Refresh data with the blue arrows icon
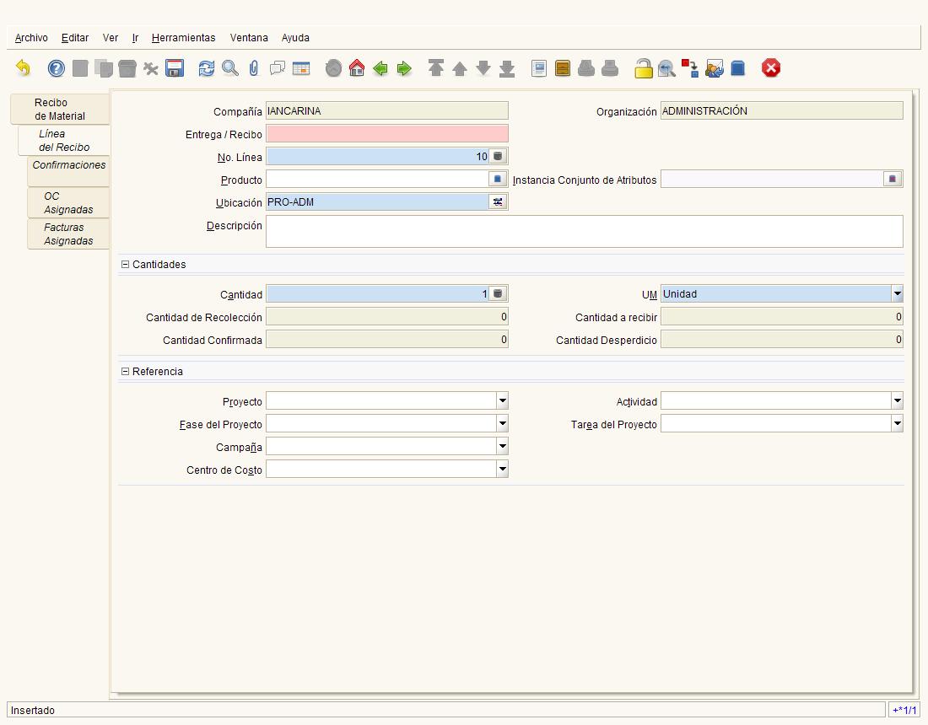This screenshot has height=725, width=928. click(x=207, y=68)
